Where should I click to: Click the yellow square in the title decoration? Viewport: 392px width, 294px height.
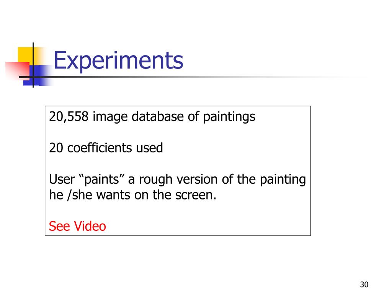[x=25, y=55]
